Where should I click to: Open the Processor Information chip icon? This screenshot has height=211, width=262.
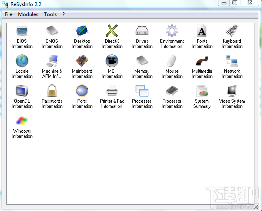[172, 91]
